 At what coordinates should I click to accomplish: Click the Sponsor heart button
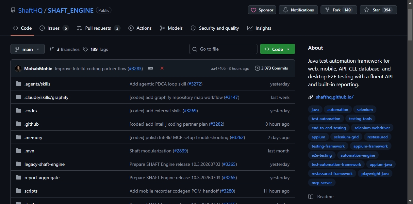click(x=262, y=10)
